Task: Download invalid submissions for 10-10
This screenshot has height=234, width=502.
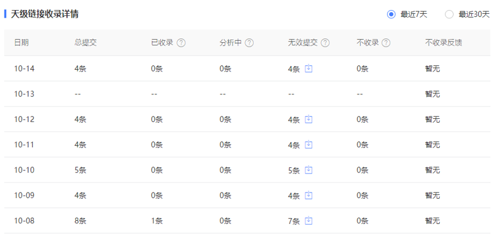Action: (308, 170)
